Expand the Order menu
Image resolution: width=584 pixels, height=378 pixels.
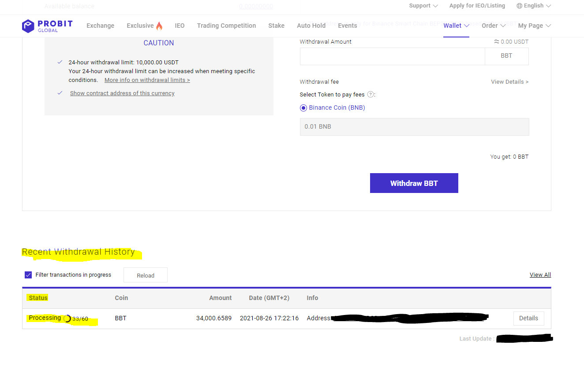point(494,26)
